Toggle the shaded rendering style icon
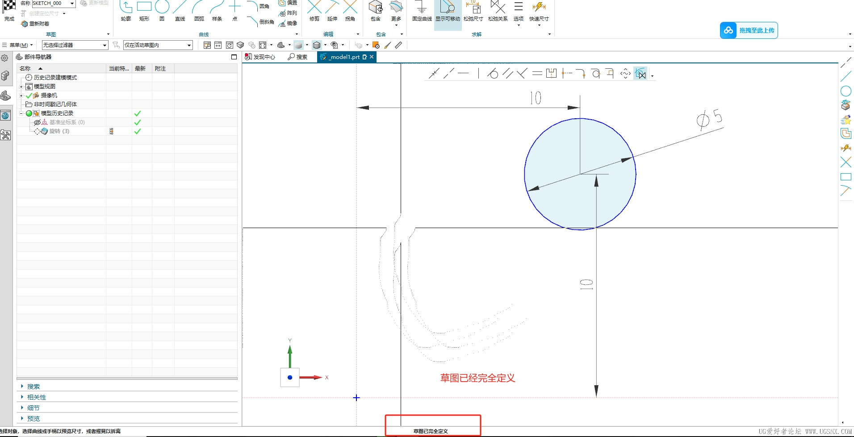Image resolution: width=854 pixels, height=437 pixels. 298,45
